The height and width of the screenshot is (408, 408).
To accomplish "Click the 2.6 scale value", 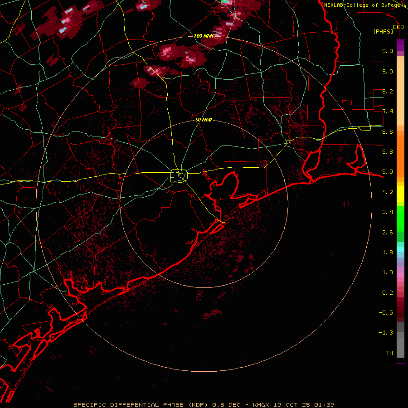I will pyautogui.click(x=388, y=233).
